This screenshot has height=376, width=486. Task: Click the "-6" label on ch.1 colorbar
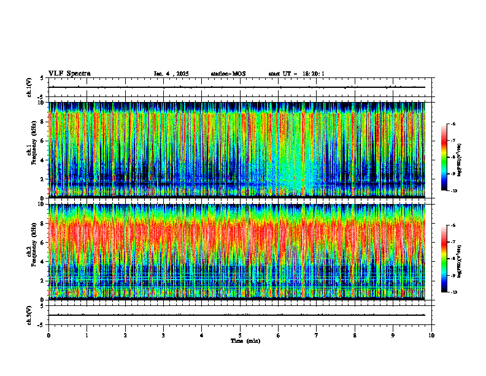click(x=453, y=123)
